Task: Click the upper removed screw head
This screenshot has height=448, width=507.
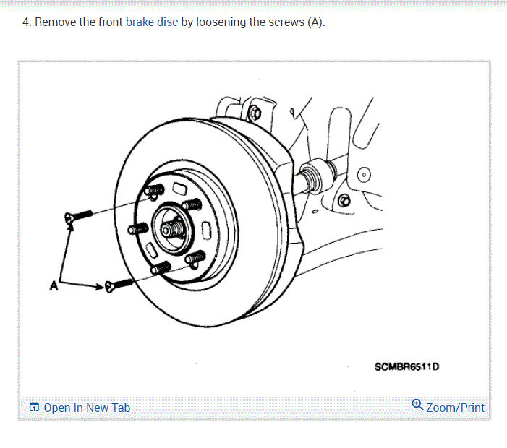Action: pos(69,218)
